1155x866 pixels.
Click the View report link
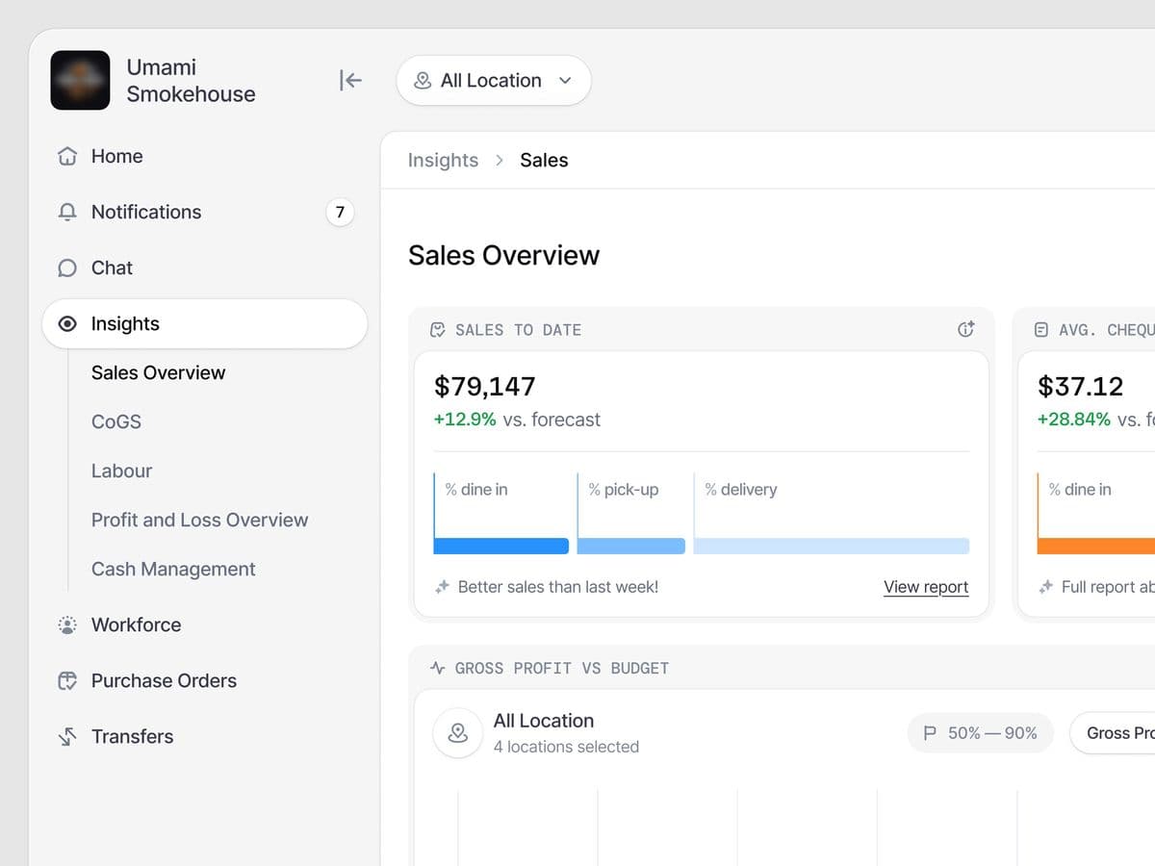[926, 587]
